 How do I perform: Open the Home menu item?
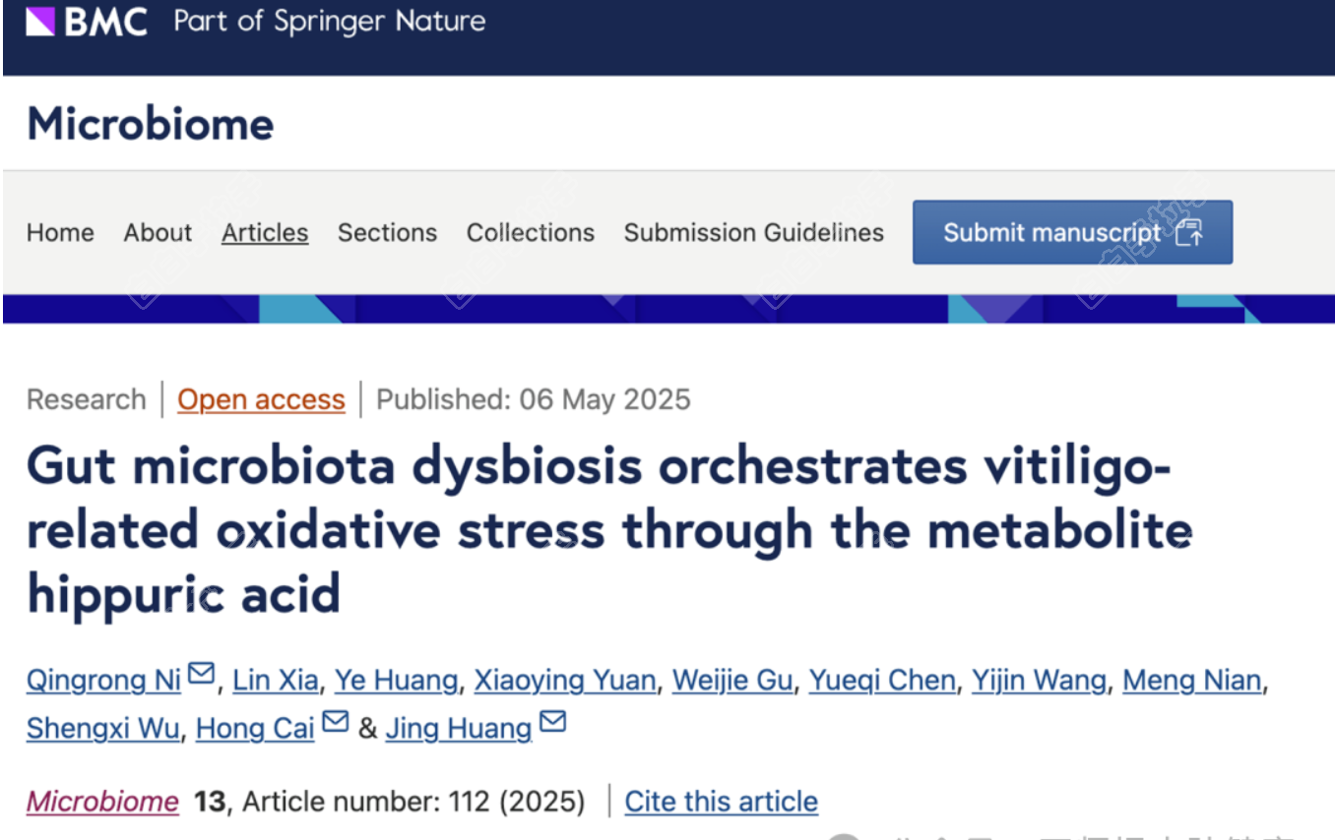coord(61,233)
